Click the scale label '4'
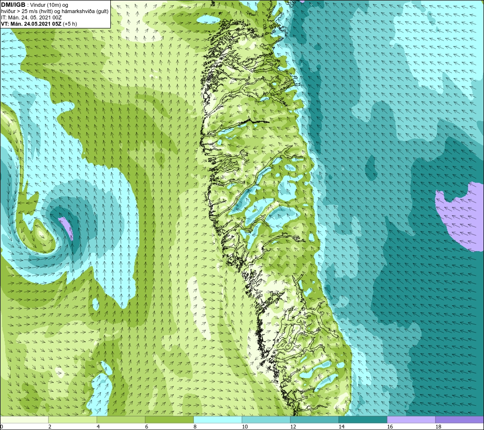 click(x=98, y=427)
